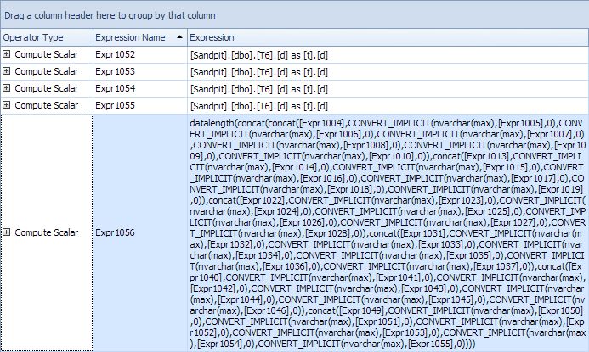This screenshot has height=352, width=589.
Task: Expand the Compute Scalar row for Expr1052
Action: tap(7, 54)
